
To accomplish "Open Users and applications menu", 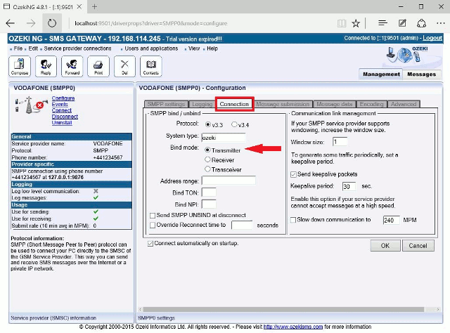I will (x=151, y=48).
